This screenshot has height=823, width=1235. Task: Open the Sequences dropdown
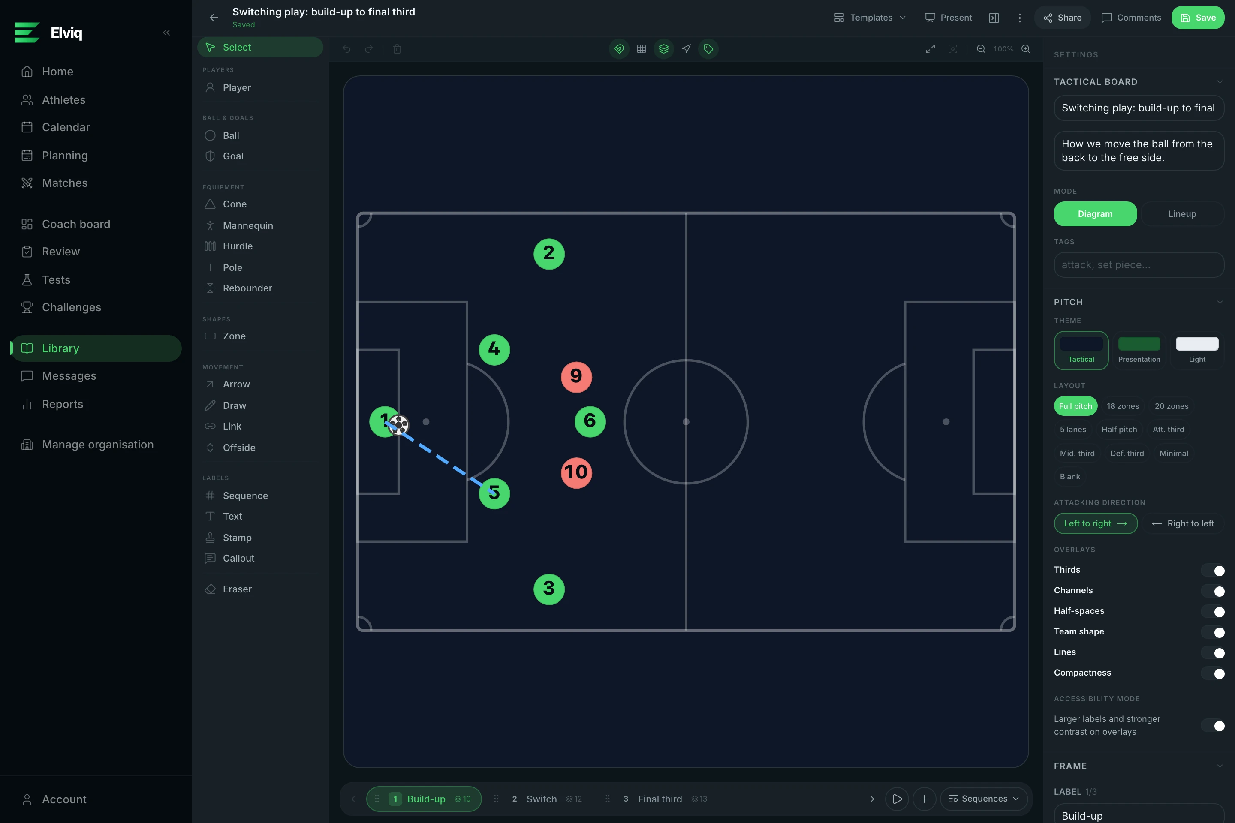click(x=983, y=799)
